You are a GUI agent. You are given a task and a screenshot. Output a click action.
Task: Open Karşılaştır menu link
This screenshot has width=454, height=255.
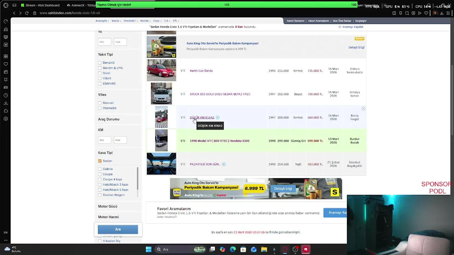pyautogui.click(x=361, y=21)
